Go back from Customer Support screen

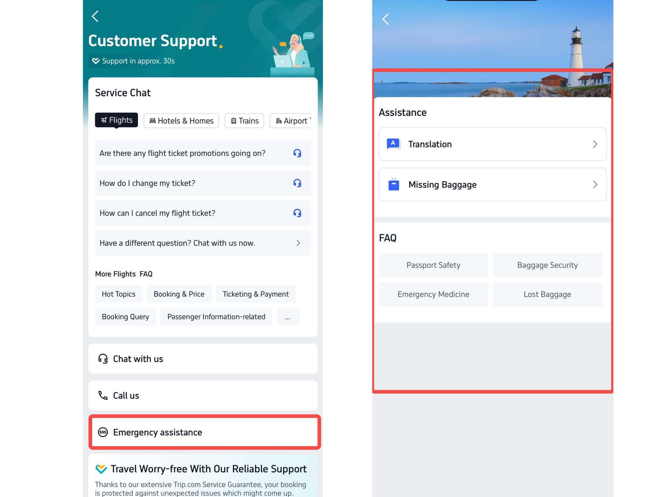coord(95,16)
